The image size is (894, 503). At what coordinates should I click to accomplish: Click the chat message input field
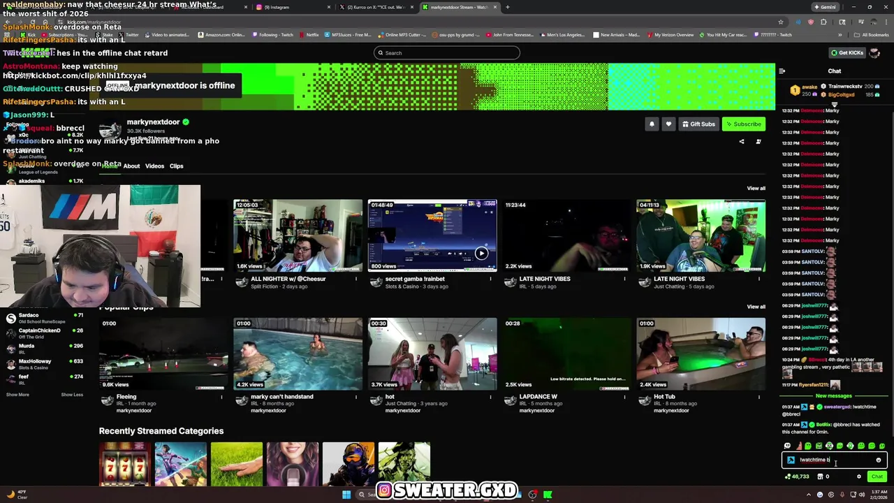point(834,460)
